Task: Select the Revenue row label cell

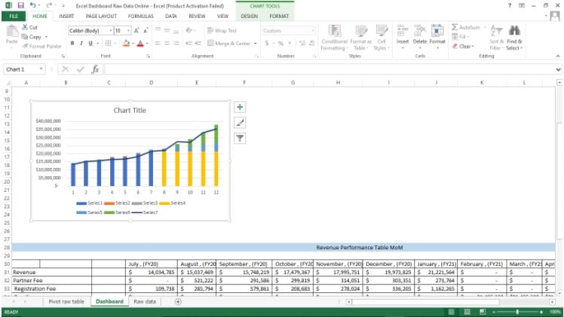Action: coord(52,272)
